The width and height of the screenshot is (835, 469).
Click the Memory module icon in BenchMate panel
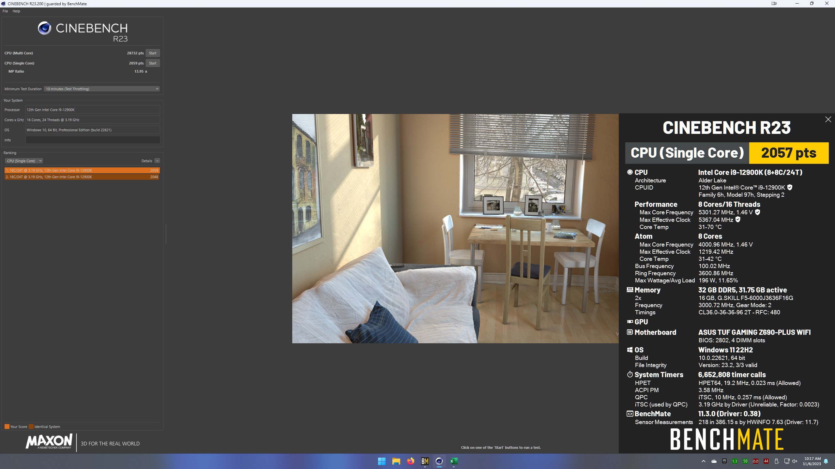630,290
